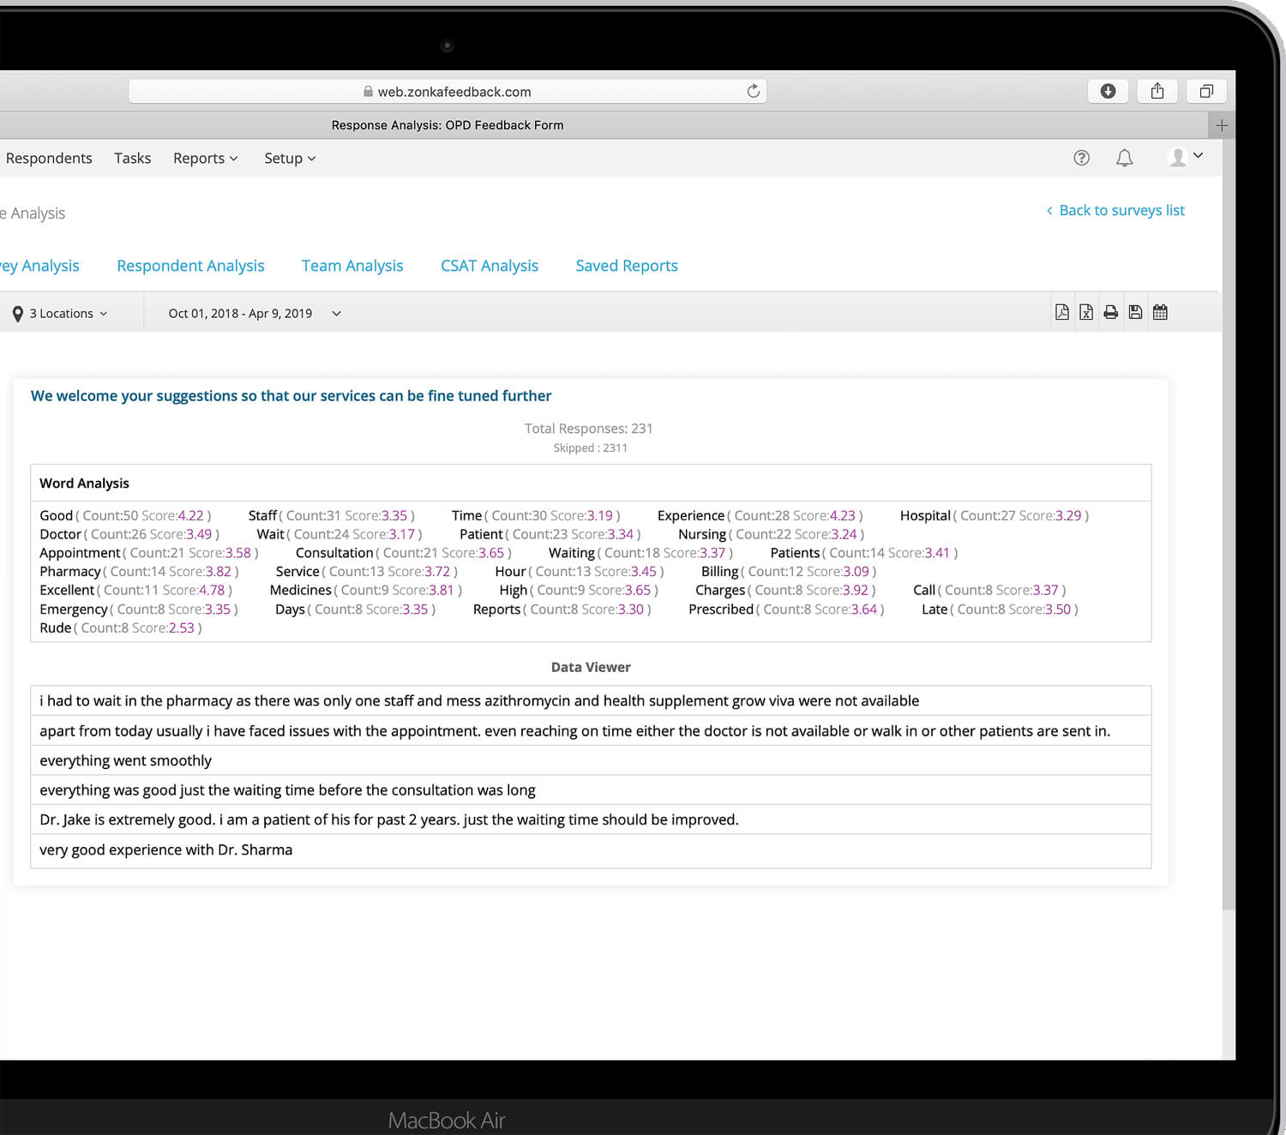This screenshot has height=1135, width=1286.
Task: Open the notifications bell
Action: [x=1124, y=158]
